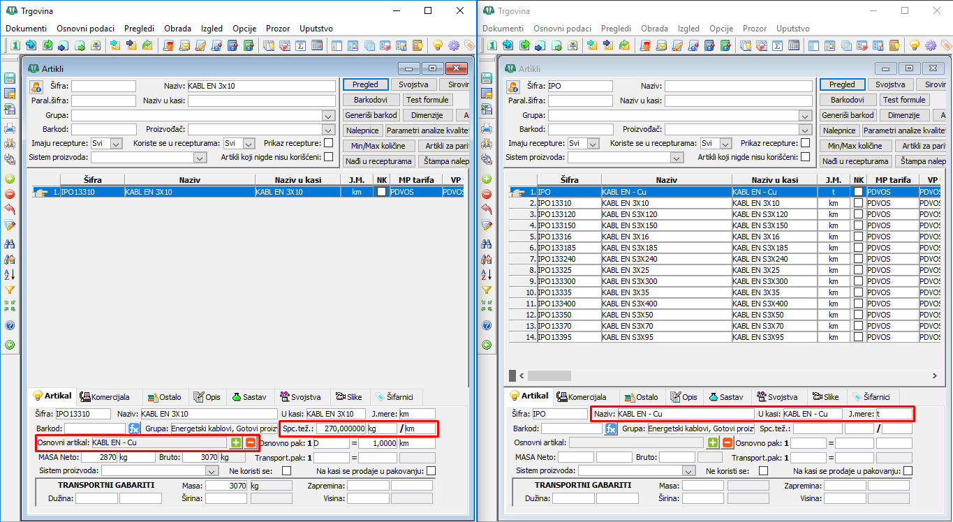
Task: Check 'Ne koristi se' box in left window
Action: (286, 471)
